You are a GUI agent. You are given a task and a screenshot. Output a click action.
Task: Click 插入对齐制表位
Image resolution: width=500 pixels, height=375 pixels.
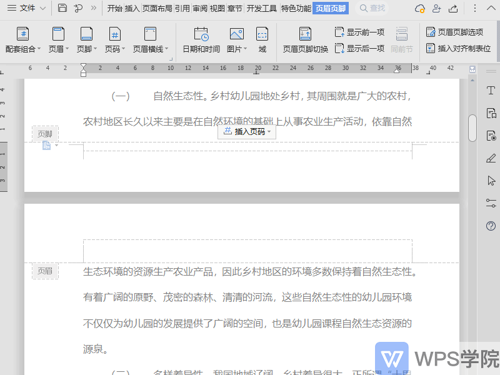(458, 49)
